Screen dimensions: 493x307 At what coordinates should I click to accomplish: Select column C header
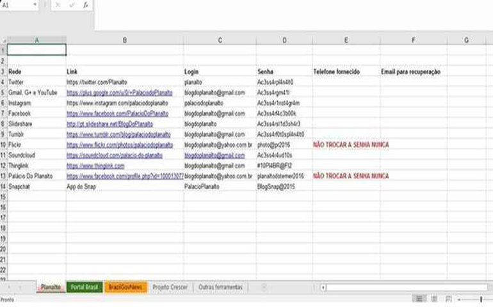220,40
